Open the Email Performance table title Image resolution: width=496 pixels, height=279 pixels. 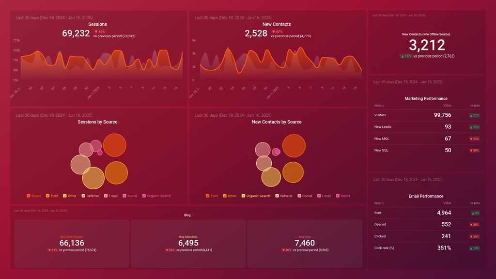point(426,196)
